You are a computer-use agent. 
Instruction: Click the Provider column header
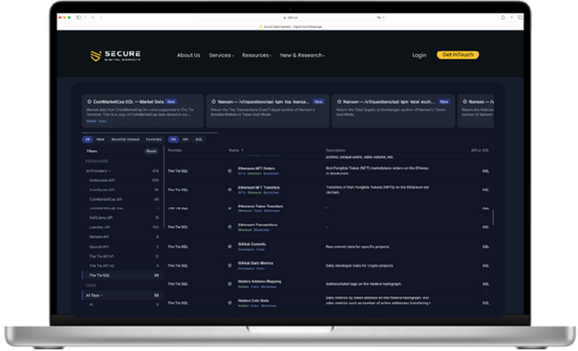(x=175, y=151)
